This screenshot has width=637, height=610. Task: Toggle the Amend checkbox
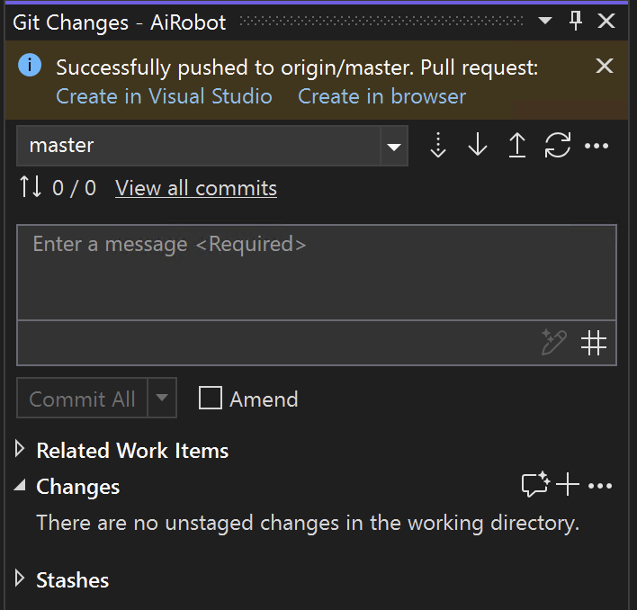[210, 398]
